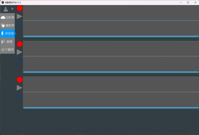Click the third track's blue save icon
The height and width of the screenshot is (135, 199).
tap(20, 96)
